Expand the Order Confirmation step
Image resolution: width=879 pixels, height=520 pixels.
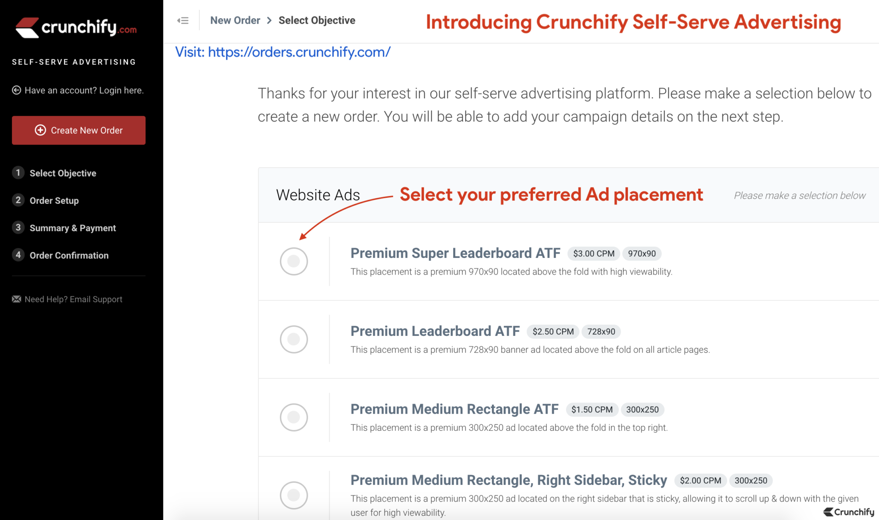[69, 255]
